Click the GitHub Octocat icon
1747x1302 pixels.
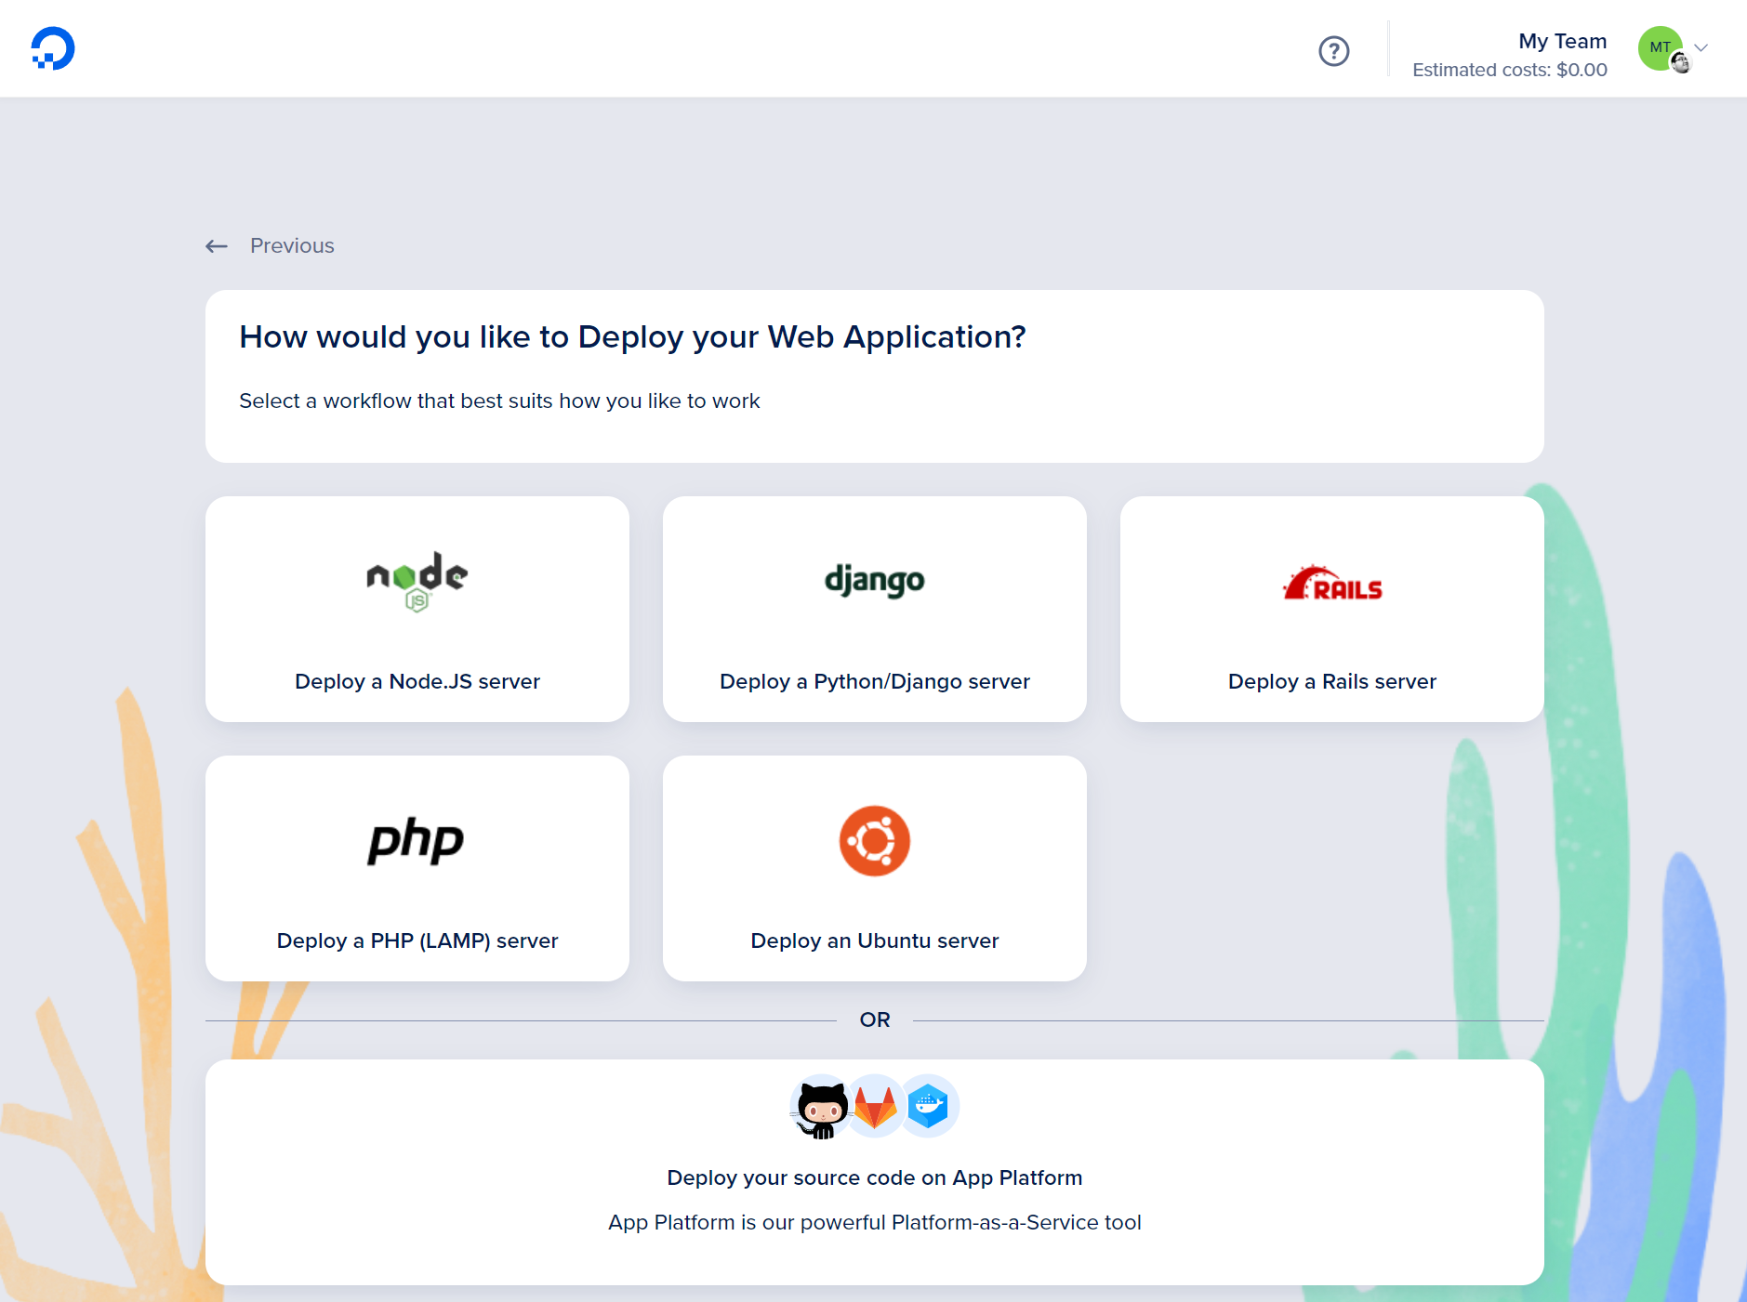point(821,1107)
